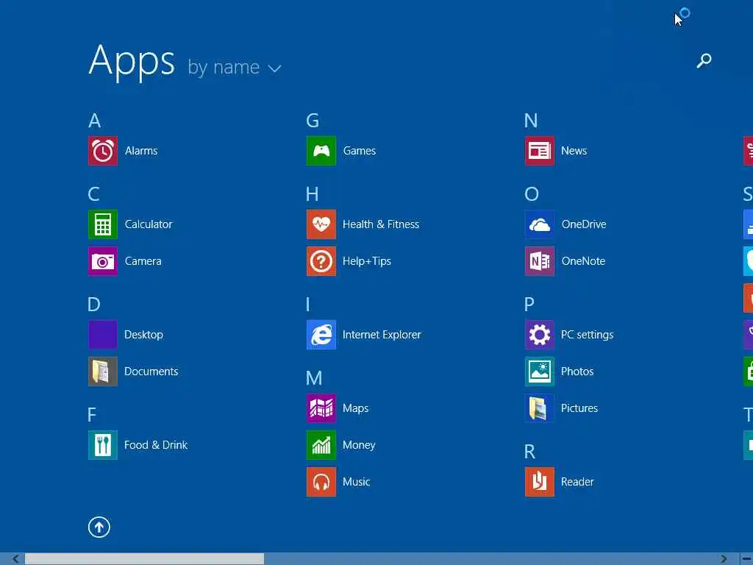Screen dimensions: 753x565
Task: Click the letter F group header
Action: point(92,415)
